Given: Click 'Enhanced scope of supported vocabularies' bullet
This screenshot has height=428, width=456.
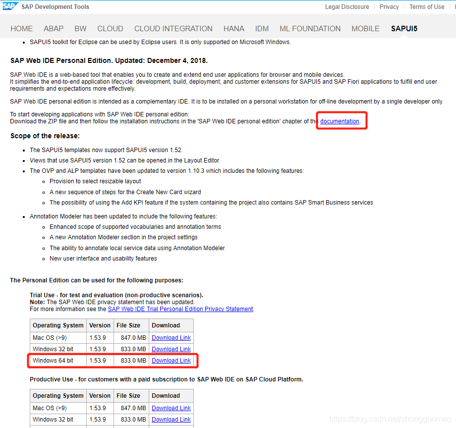Looking at the screenshot, I should tap(135, 227).
